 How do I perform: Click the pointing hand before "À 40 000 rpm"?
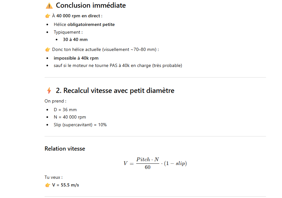(48, 16)
